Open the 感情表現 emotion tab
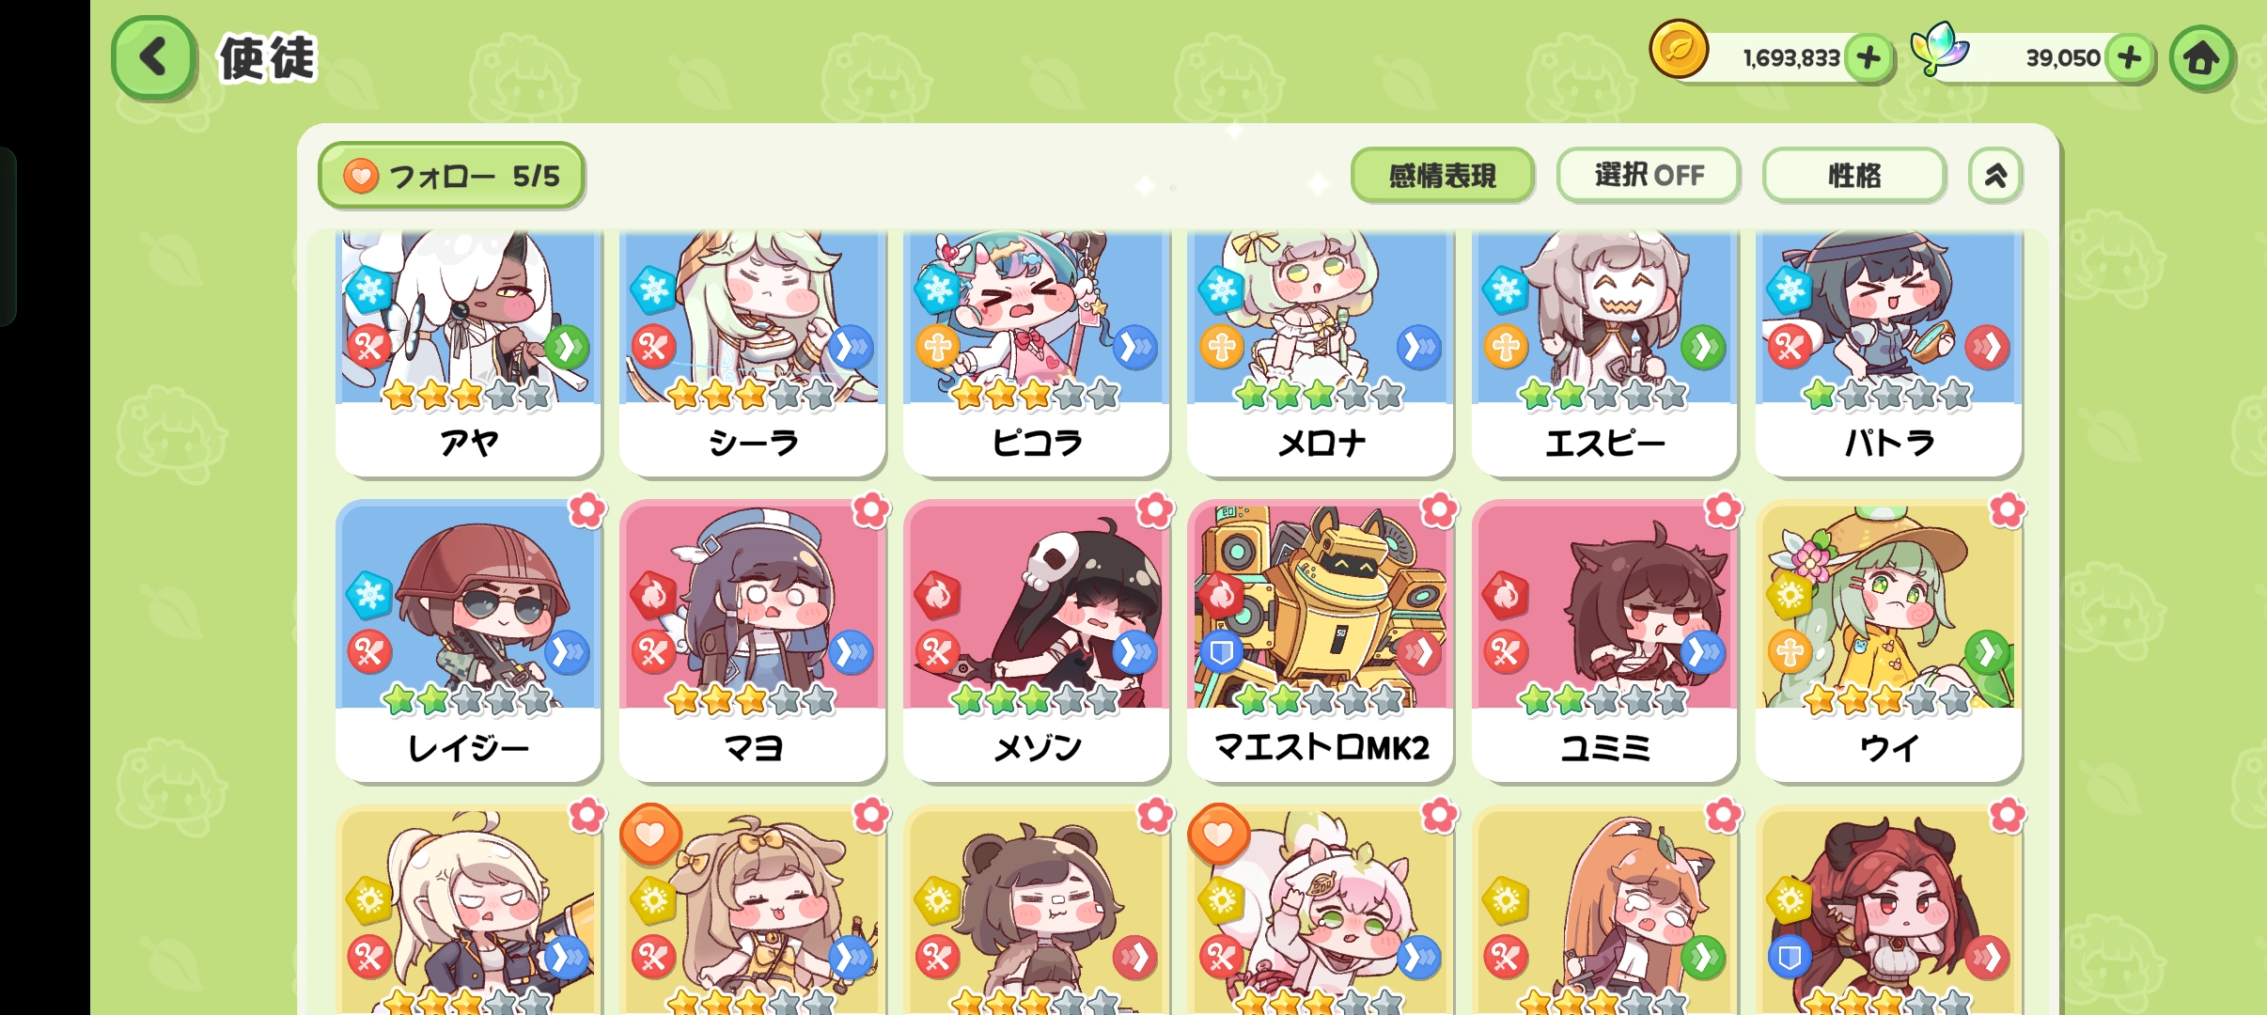Viewport: 2267px width, 1015px height. pos(1442,175)
